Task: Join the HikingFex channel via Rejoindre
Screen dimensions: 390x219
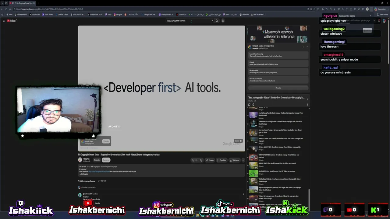Action: (x=97, y=160)
